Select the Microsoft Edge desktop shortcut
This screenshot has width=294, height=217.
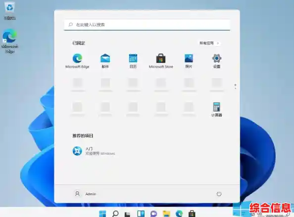[10, 41]
